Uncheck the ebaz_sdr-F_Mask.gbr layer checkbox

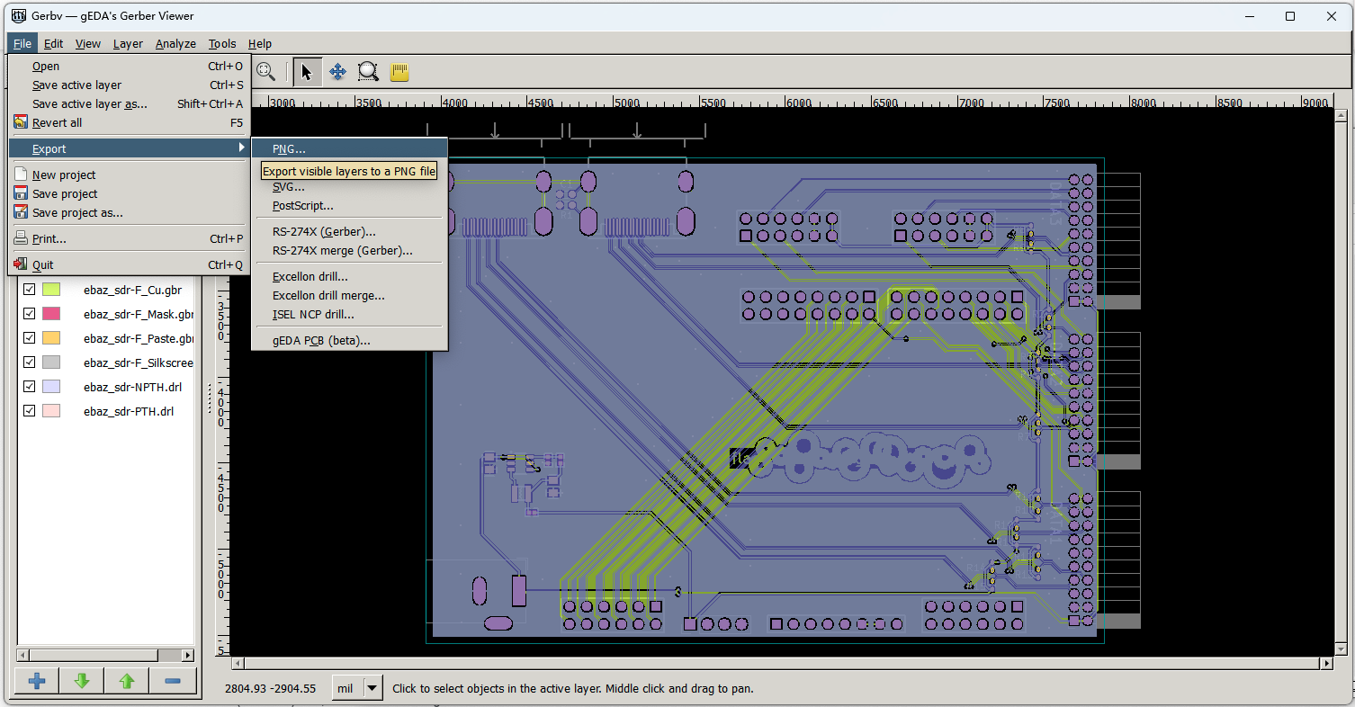click(x=30, y=314)
